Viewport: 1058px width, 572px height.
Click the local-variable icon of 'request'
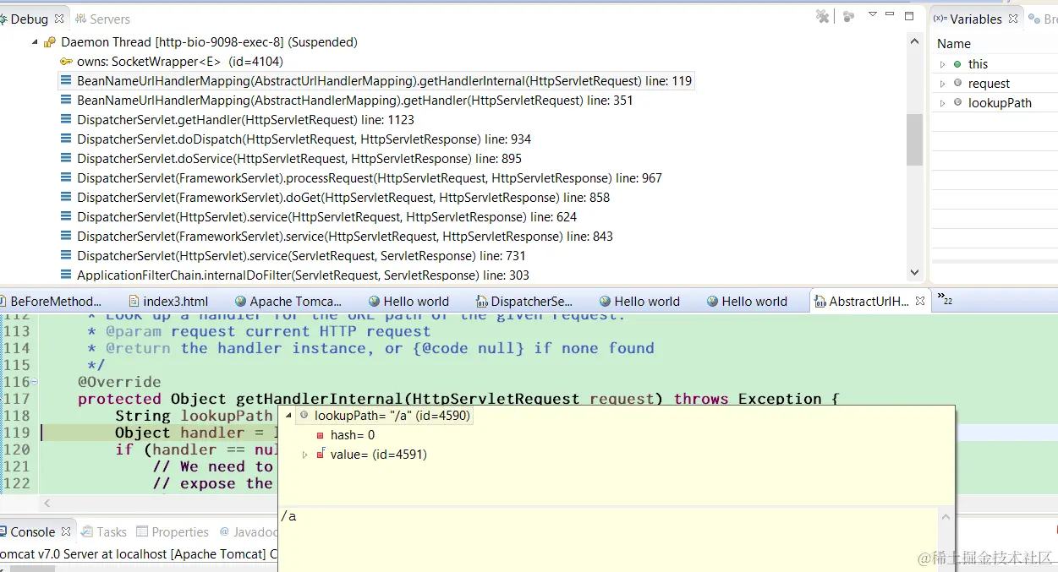coord(957,83)
